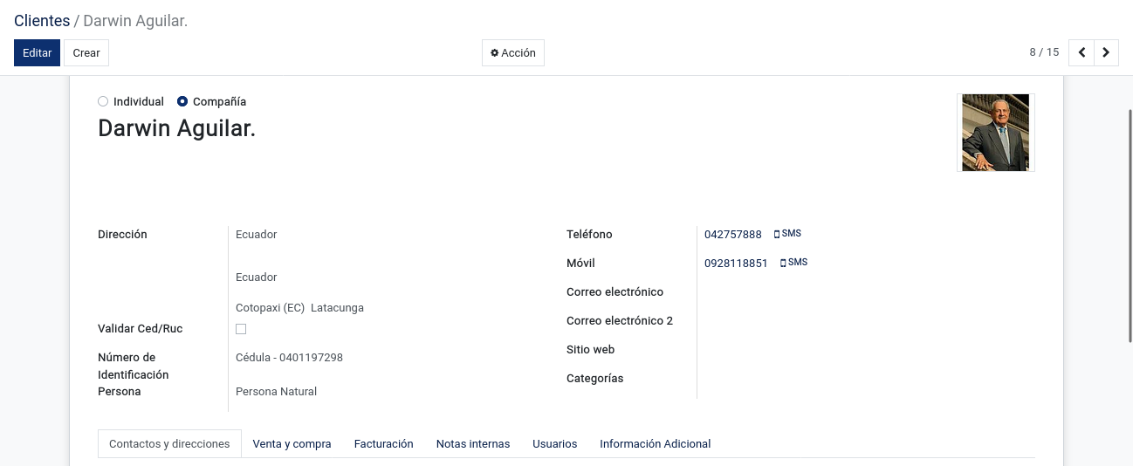Toggle the Validar Ced/Ruc checkbox
This screenshot has width=1133, height=466.
241,329
